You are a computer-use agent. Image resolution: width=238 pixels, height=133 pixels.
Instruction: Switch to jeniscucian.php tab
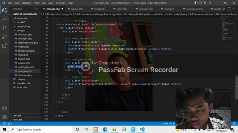point(194,9)
